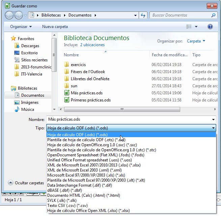
Task: Change the view with the view mode icon
Action: (x=189, y=27)
